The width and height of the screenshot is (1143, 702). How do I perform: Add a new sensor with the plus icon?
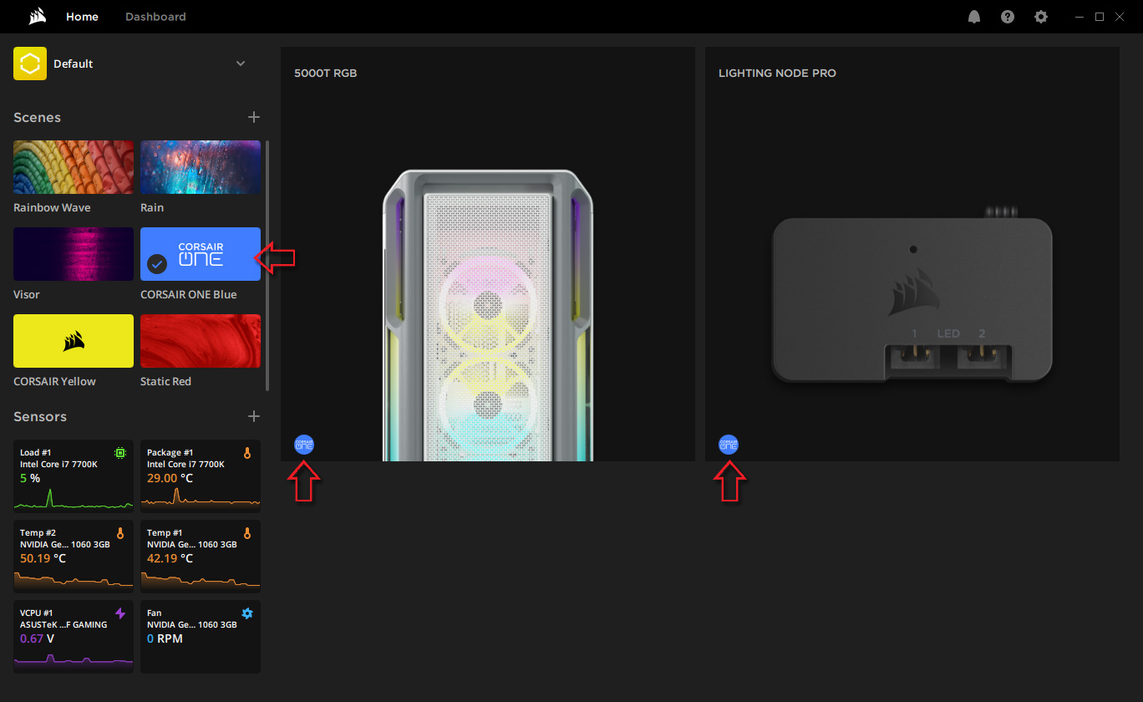254,416
